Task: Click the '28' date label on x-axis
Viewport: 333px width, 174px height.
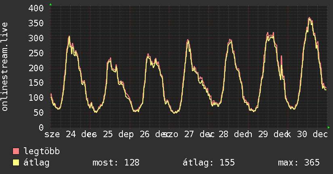Action: 223,134
